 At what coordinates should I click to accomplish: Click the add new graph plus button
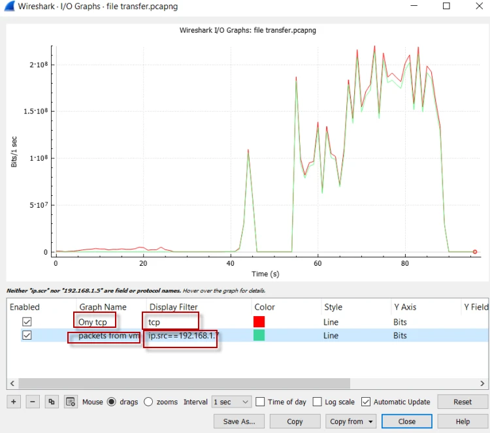click(14, 402)
